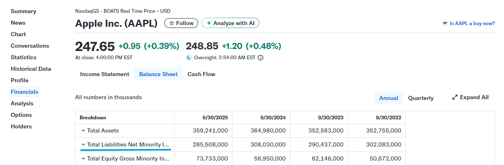Viewport: 504px width, 165px height.
Task: Click the moon icon beside the Overnight price
Action: click(x=189, y=58)
